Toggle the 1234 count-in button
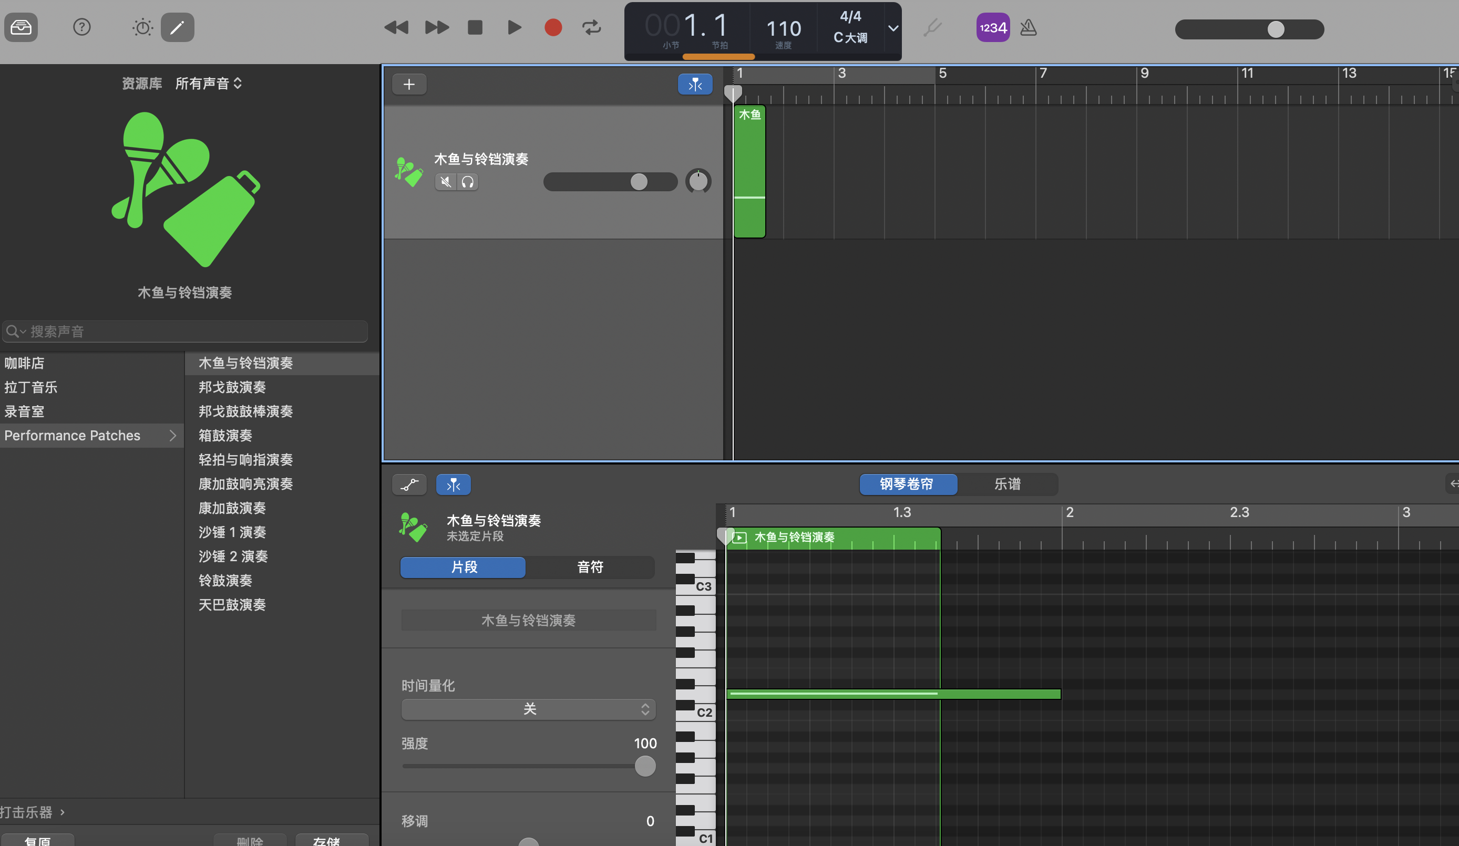Screen dimensions: 1459x846 tap(993, 27)
